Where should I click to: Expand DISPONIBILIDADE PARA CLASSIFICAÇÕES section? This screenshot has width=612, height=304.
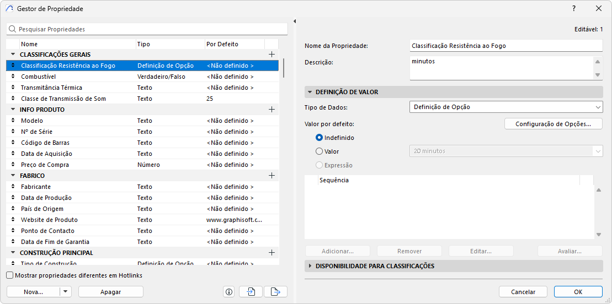point(310,266)
